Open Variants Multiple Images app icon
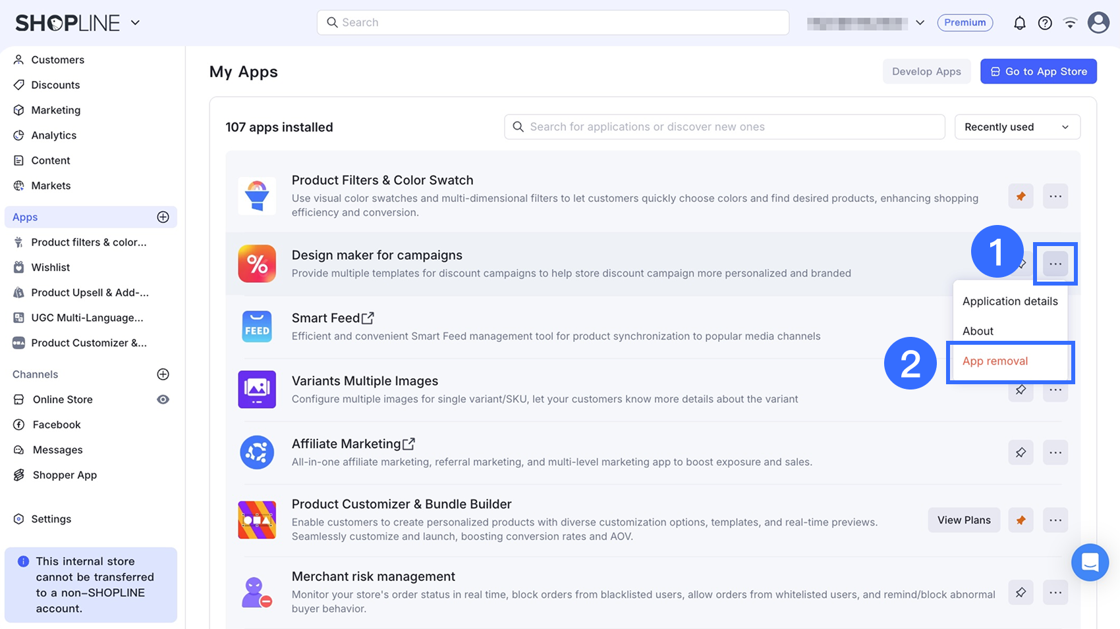The width and height of the screenshot is (1120, 629). pyautogui.click(x=257, y=390)
